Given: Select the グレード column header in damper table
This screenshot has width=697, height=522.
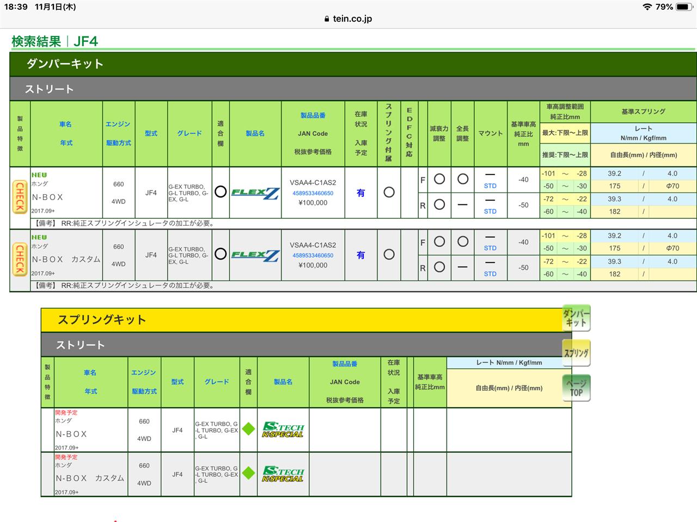Looking at the screenshot, I should (189, 133).
